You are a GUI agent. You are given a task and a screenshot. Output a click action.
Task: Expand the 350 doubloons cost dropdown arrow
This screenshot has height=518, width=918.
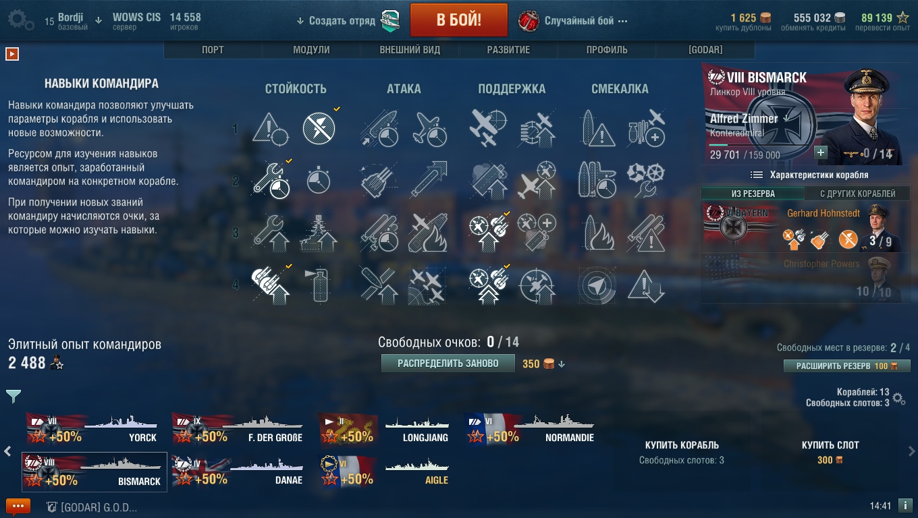pos(562,364)
